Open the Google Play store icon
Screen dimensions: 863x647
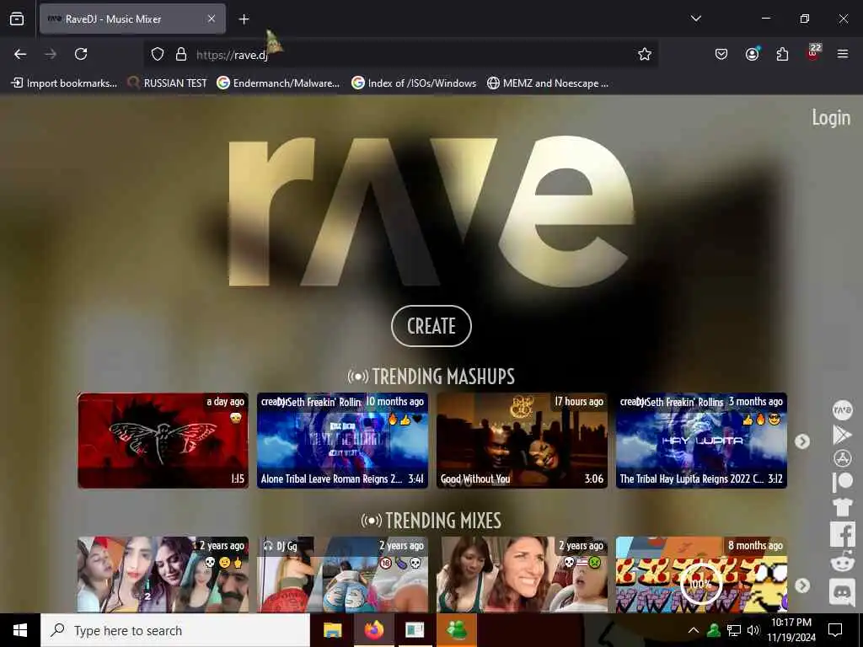click(x=842, y=435)
